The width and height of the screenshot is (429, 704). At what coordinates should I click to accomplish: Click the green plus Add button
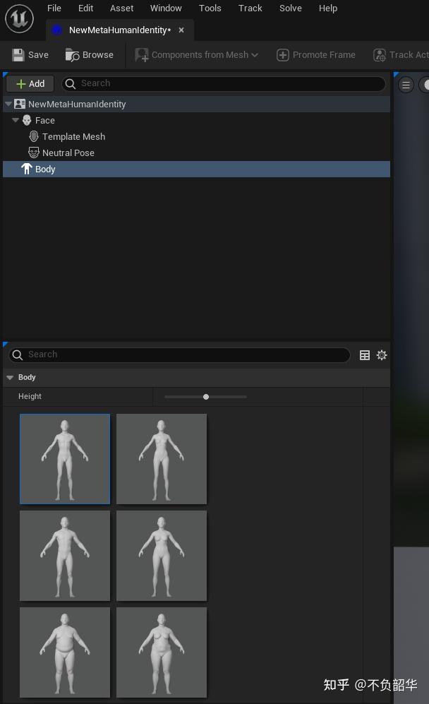(30, 83)
